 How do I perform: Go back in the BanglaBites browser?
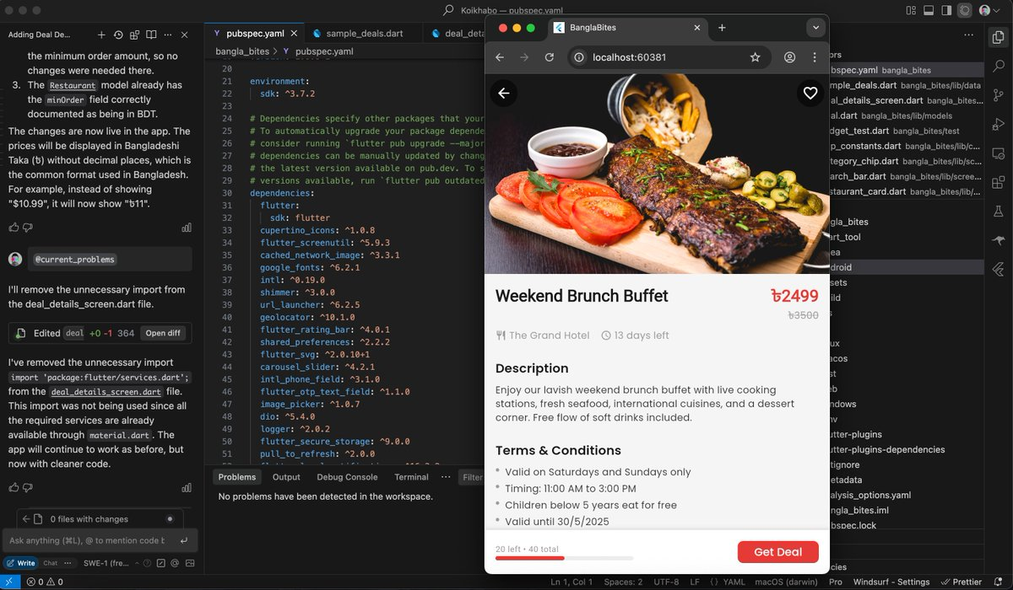(x=500, y=57)
